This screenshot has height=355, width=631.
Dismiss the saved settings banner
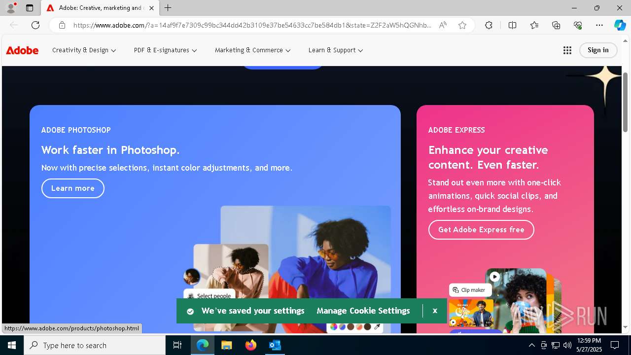tap(435, 311)
